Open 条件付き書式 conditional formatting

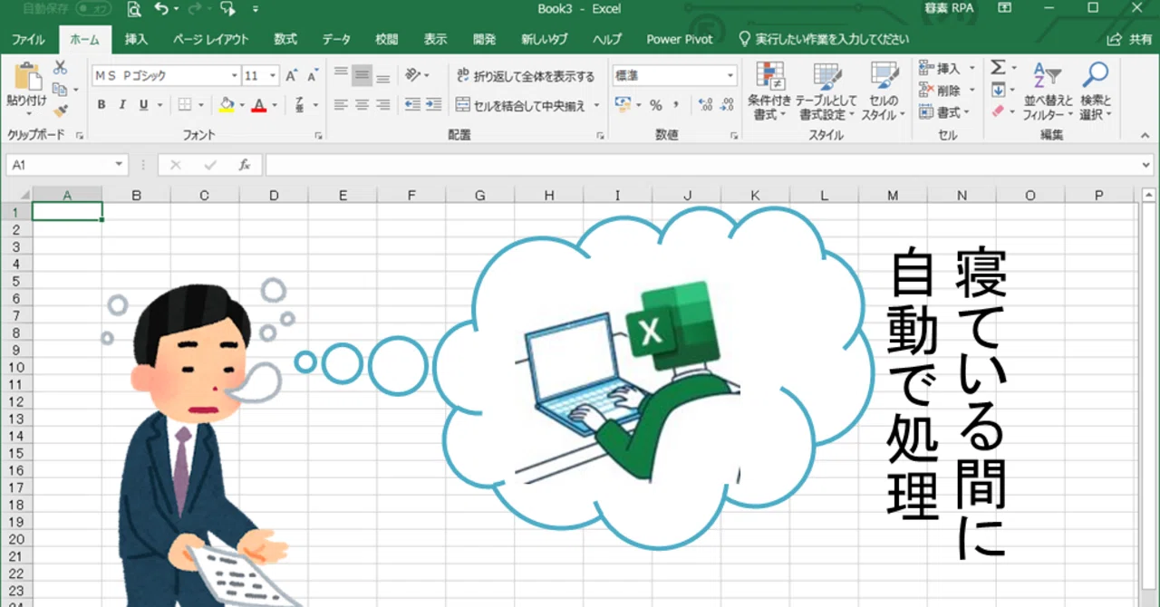[x=769, y=92]
